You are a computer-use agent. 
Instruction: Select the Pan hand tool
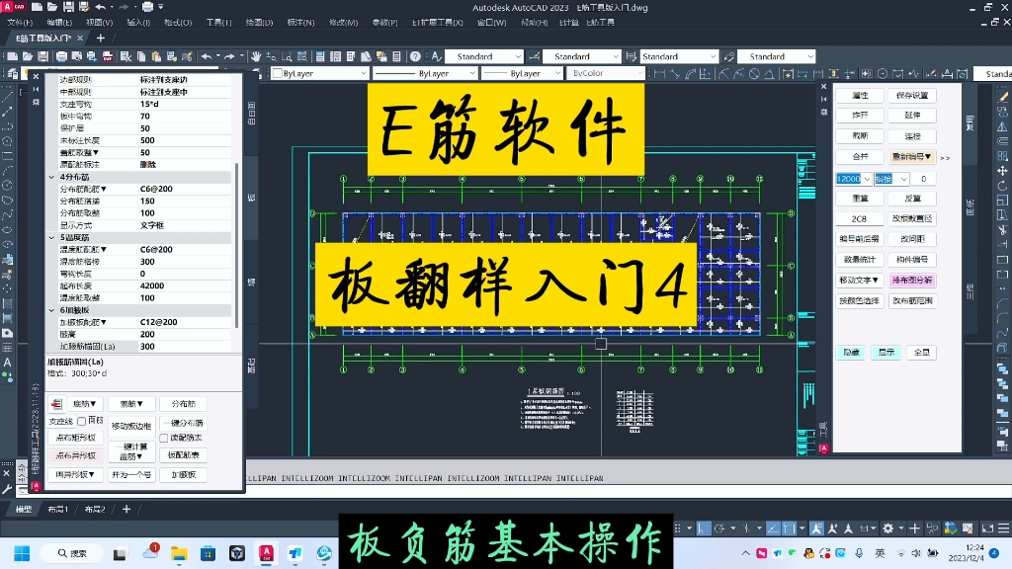click(x=256, y=56)
